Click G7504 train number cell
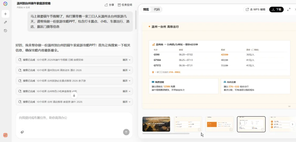The width and height of the screenshot is (296, 142). pos(158,60)
